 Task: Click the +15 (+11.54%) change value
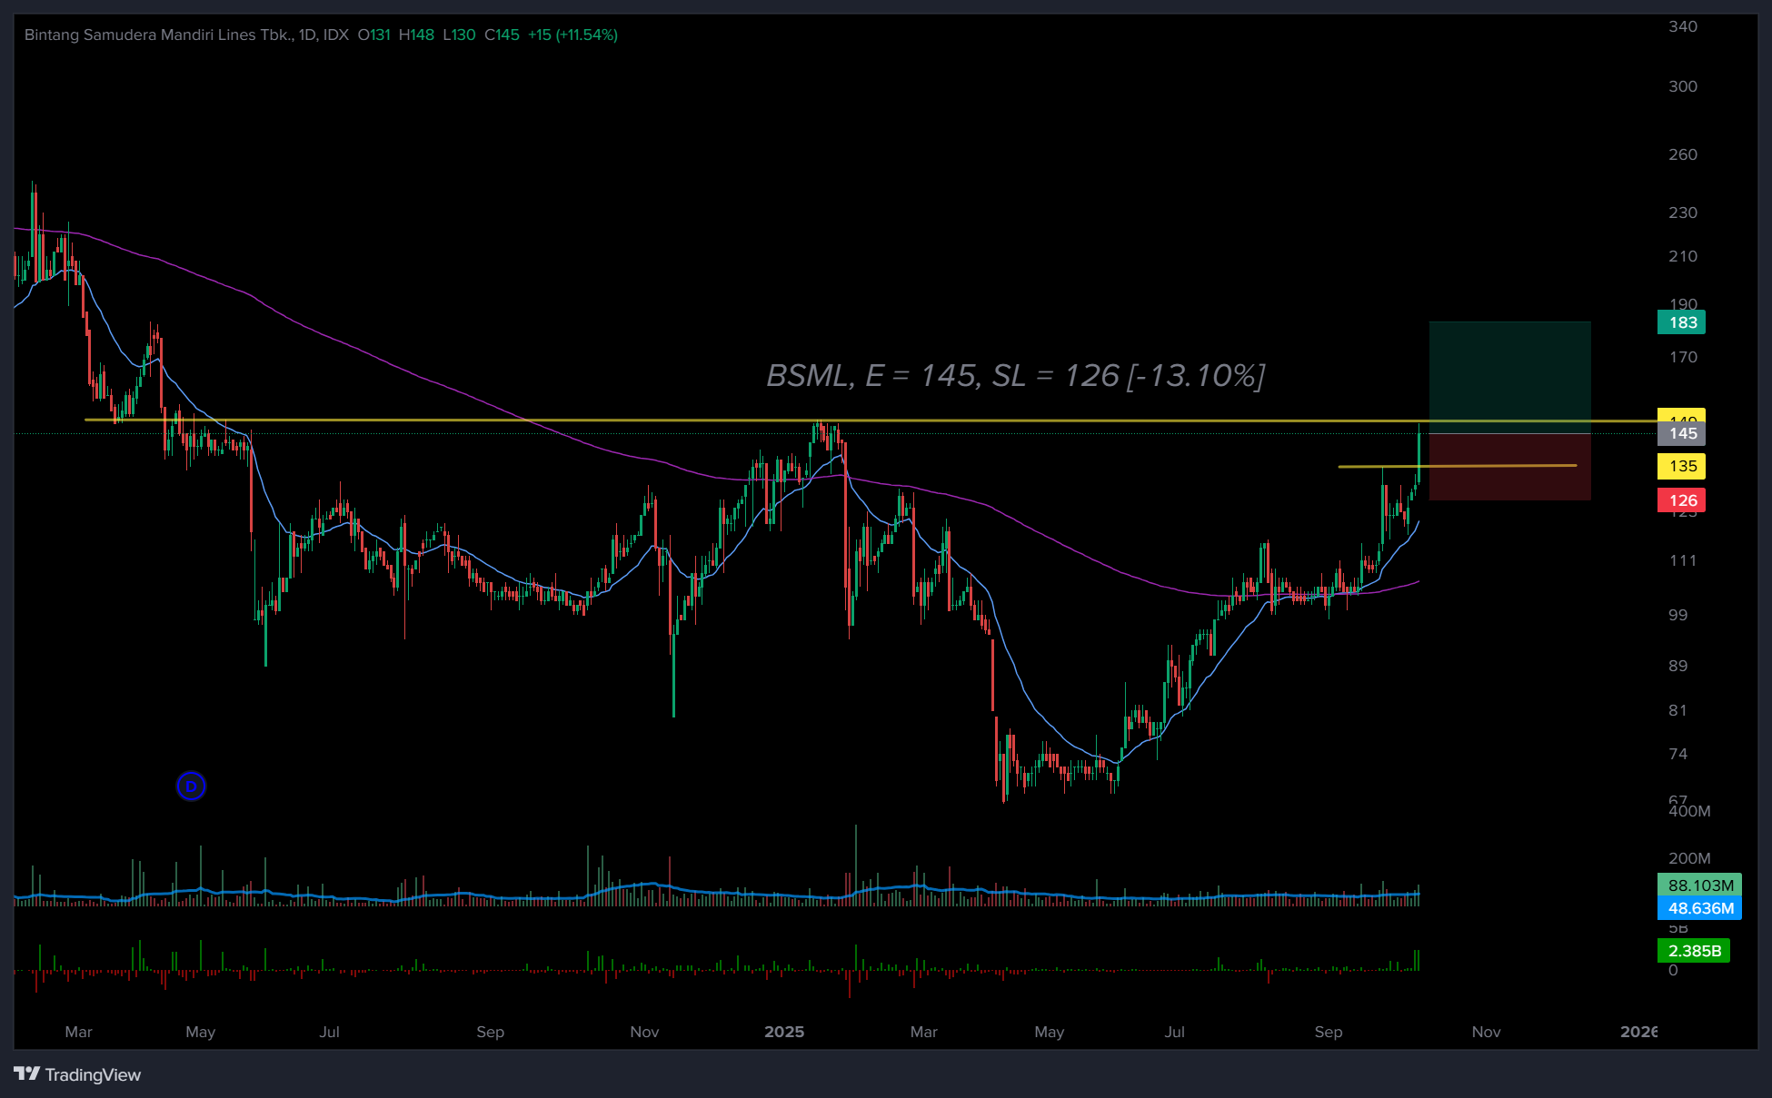tap(572, 35)
